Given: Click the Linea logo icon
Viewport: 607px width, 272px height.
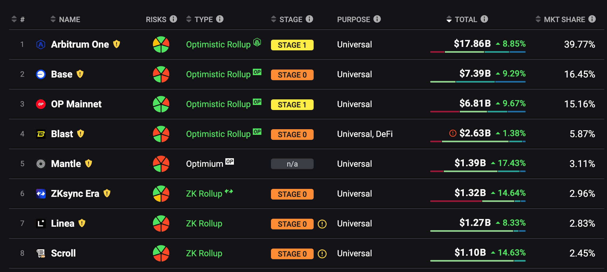Looking at the screenshot, I should click(x=41, y=223).
